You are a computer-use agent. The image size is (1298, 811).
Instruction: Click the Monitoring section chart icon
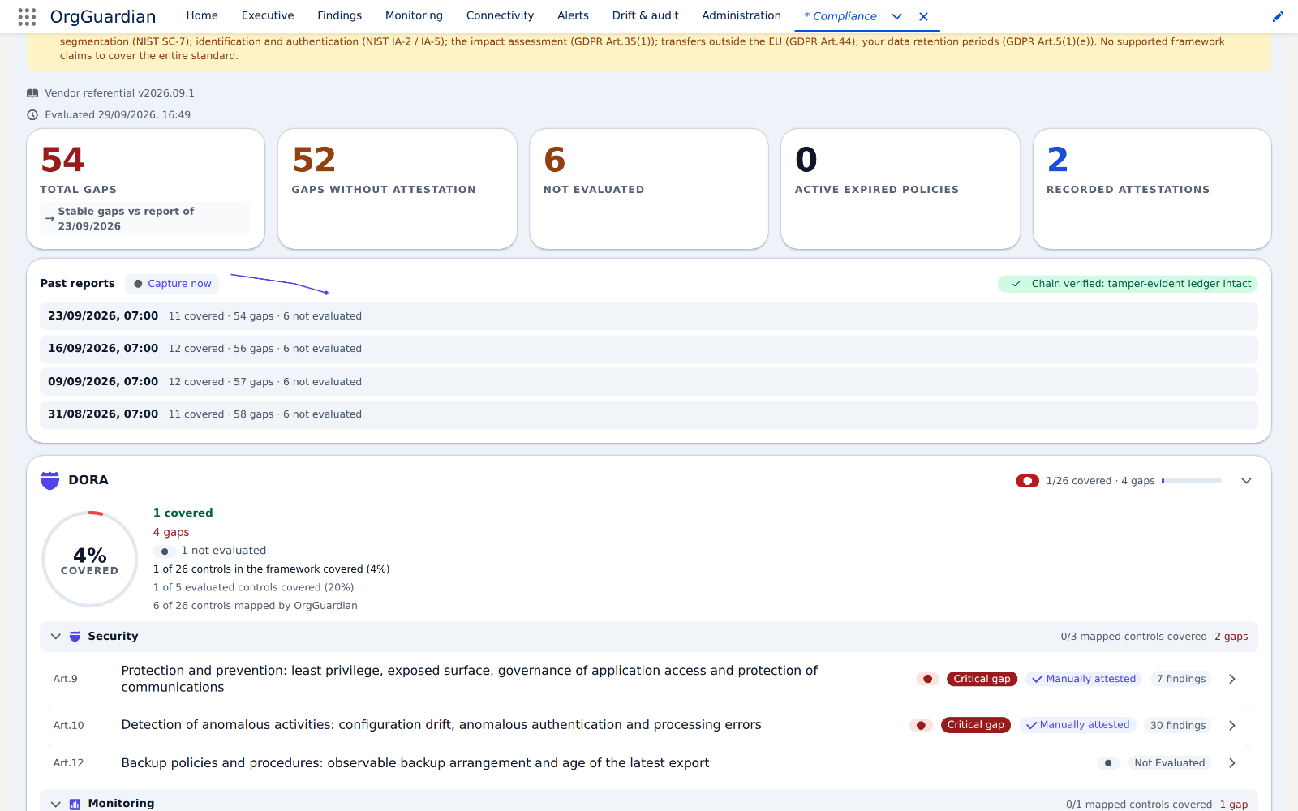[x=75, y=804]
